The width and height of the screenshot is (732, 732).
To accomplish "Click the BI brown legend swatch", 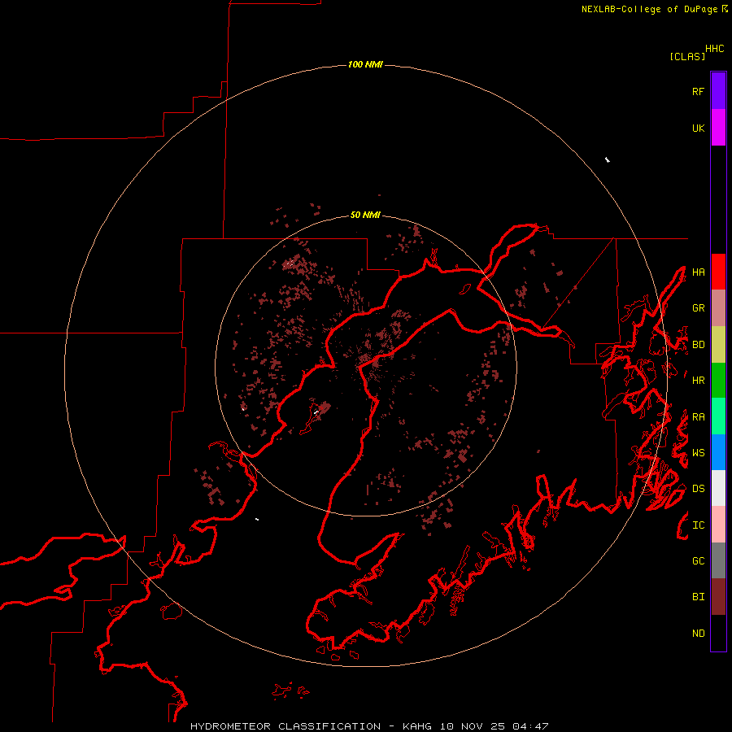I will click(x=718, y=597).
